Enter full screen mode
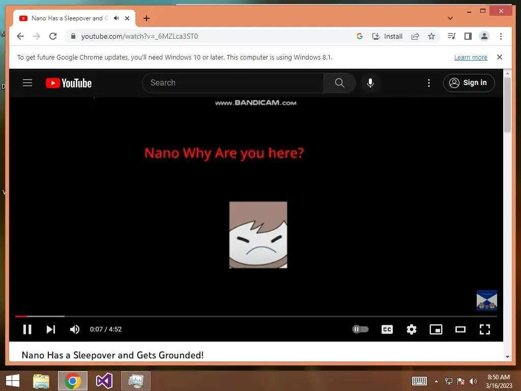 (x=485, y=329)
